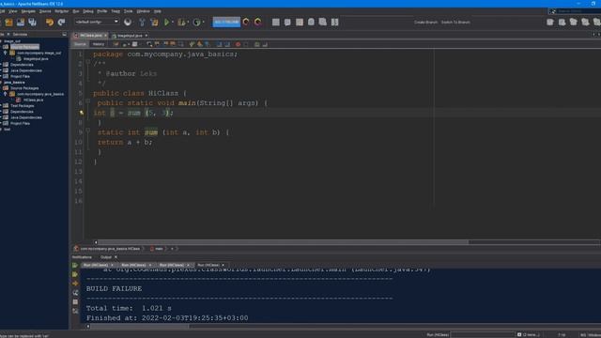Click the green Re-run icon in output panel

click(x=75, y=265)
